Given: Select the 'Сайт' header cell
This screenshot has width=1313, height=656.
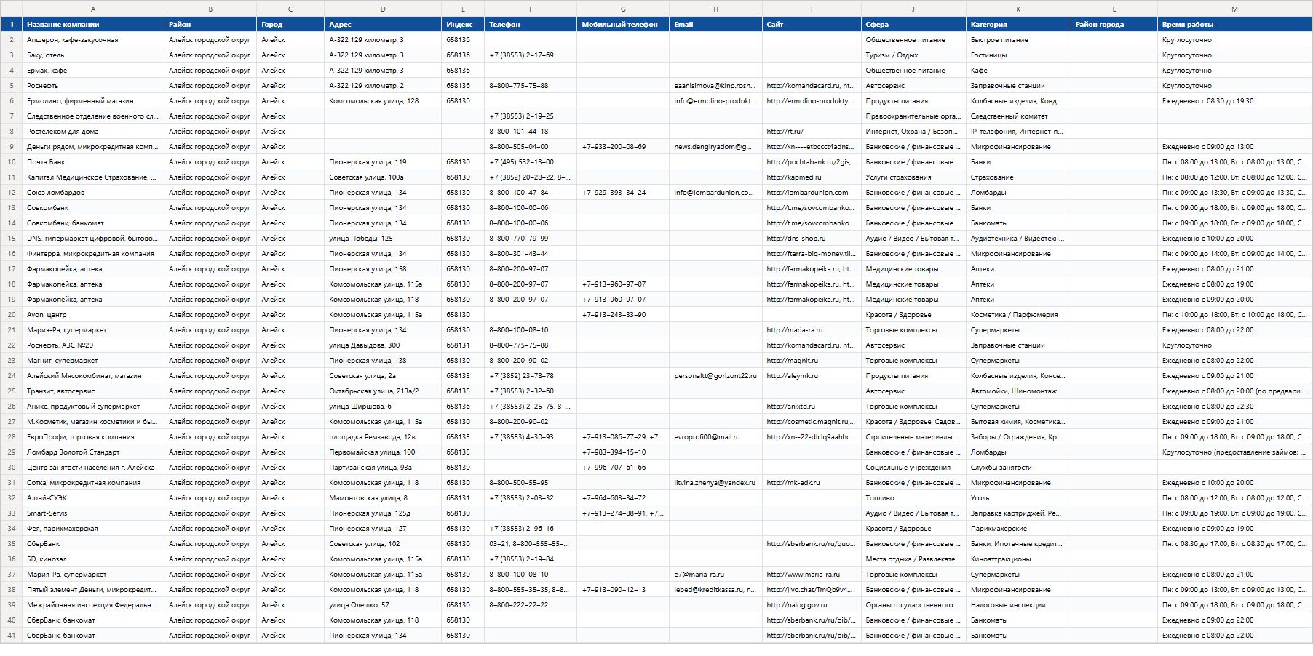Looking at the screenshot, I should tap(812, 24).
